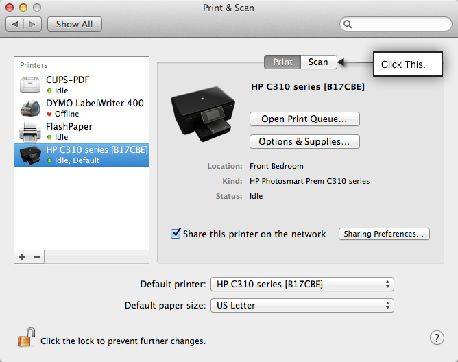Click the HP C310 series list icon
Image resolution: width=458 pixels, height=362 pixels.
tap(30, 155)
